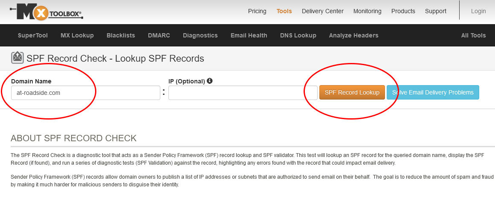Click the Login link

coord(478,11)
